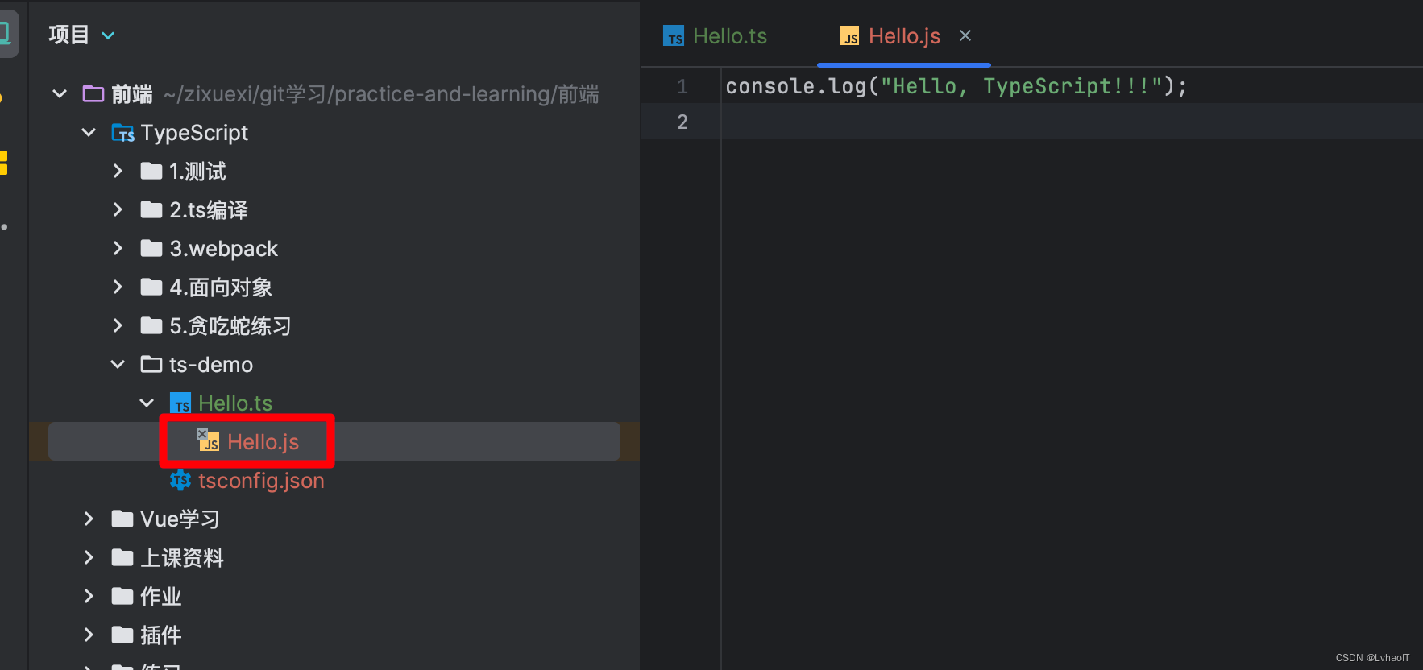Collapse the Hello.ts file node
Image resolution: width=1423 pixels, height=670 pixels.
pos(147,403)
